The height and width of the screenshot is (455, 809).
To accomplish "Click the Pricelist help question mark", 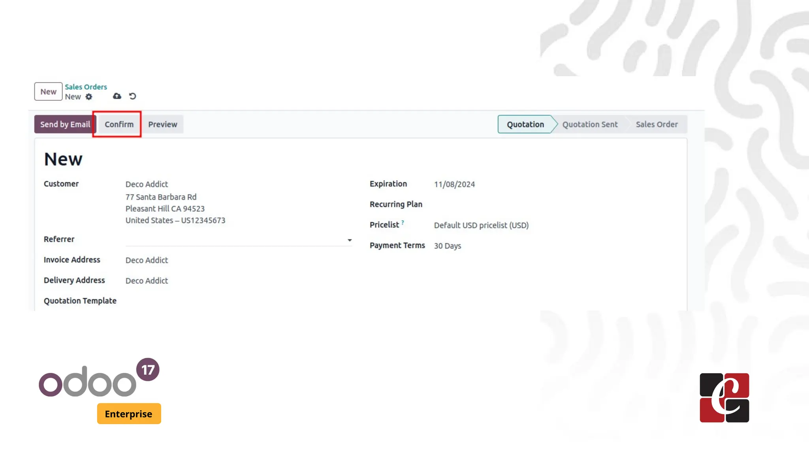I will 403,222.
